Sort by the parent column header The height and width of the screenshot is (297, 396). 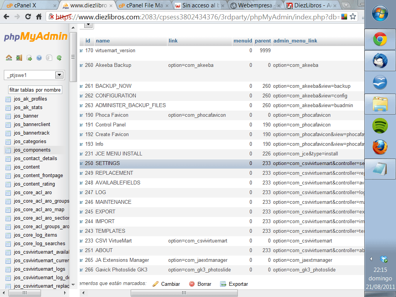pyautogui.click(x=263, y=41)
